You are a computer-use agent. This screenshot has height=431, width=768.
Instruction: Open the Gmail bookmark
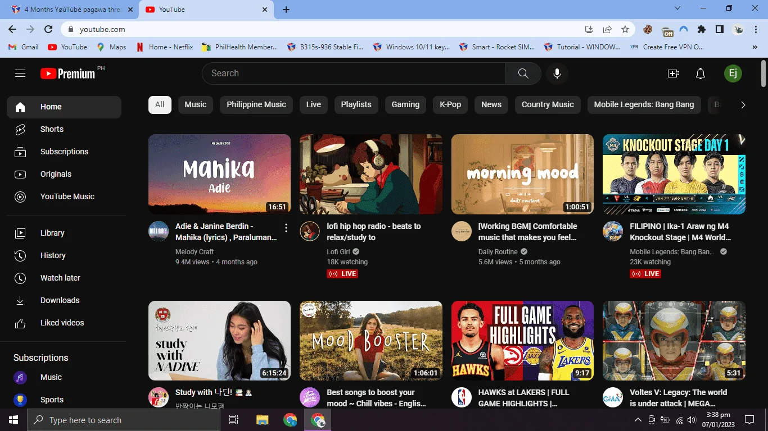point(24,47)
